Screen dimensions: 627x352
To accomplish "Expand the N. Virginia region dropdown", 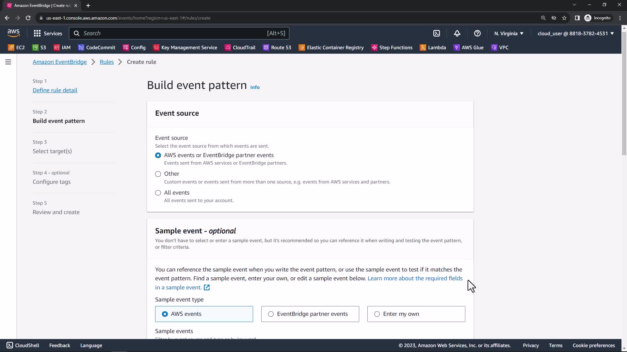I will [x=508, y=33].
